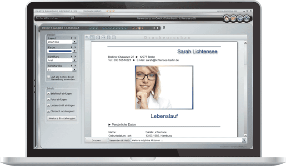Toggle 'Briefkopf einfügen' checkbox
286x166 pixels.
pyautogui.click(x=49, y=94)
